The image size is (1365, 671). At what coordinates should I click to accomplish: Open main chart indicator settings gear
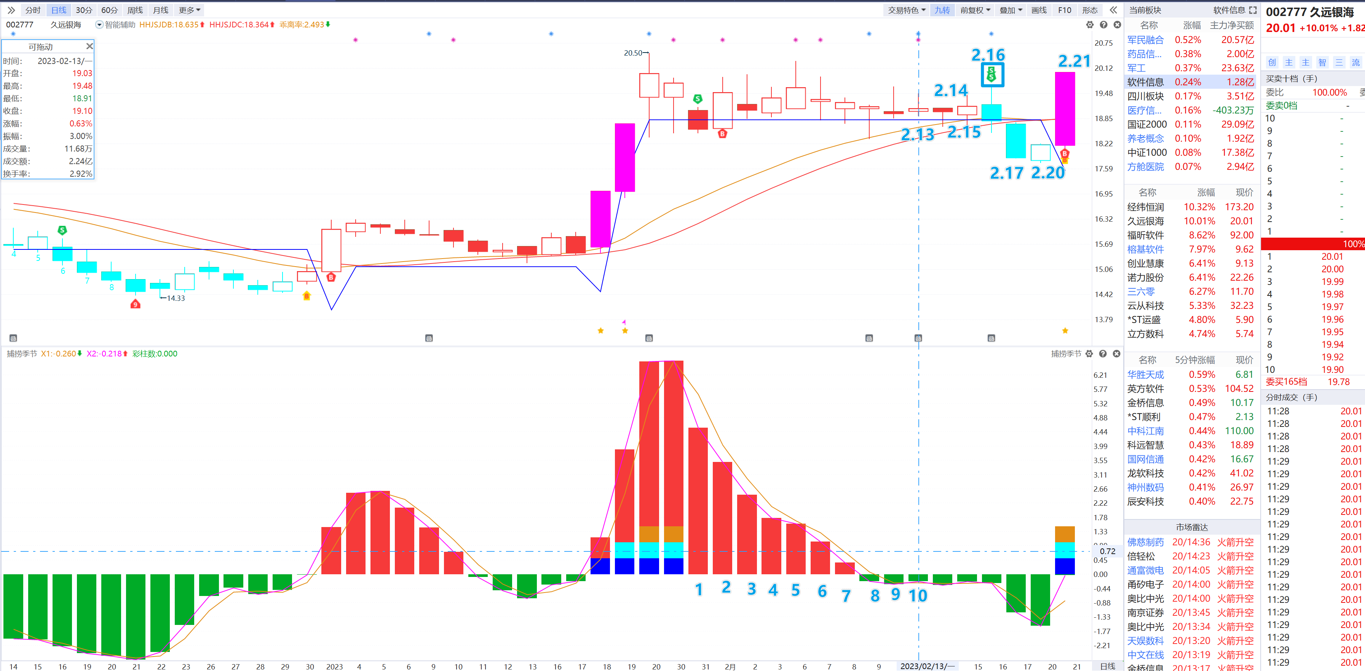[x=1089, y=25]
